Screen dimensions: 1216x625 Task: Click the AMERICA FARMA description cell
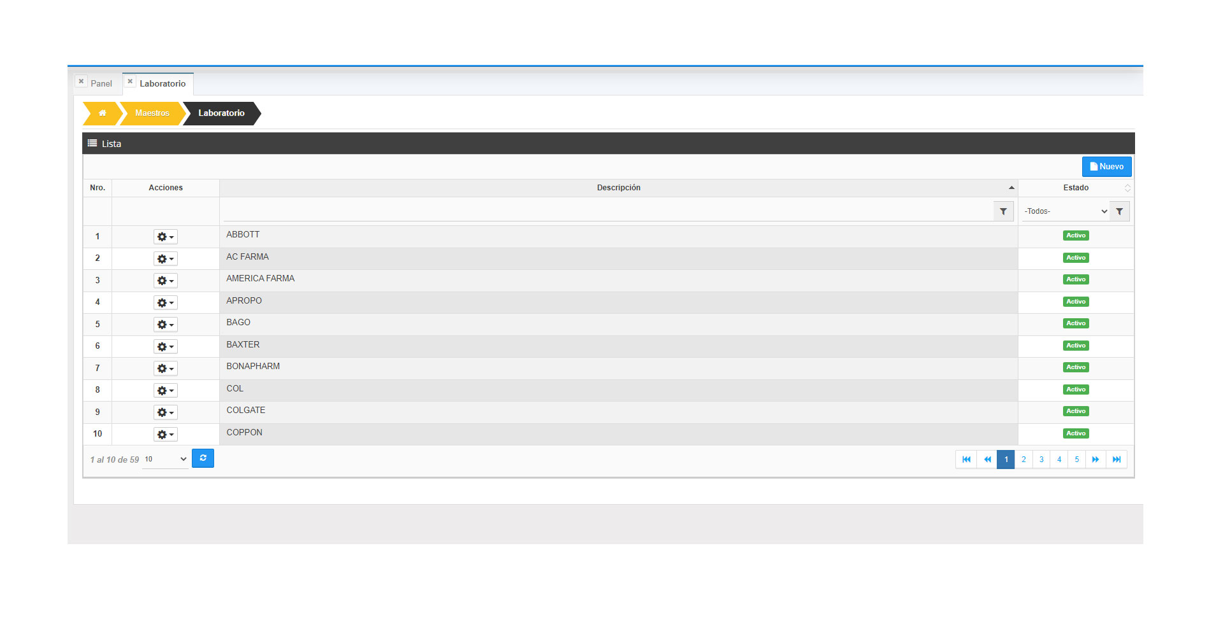tap(618, 281)
